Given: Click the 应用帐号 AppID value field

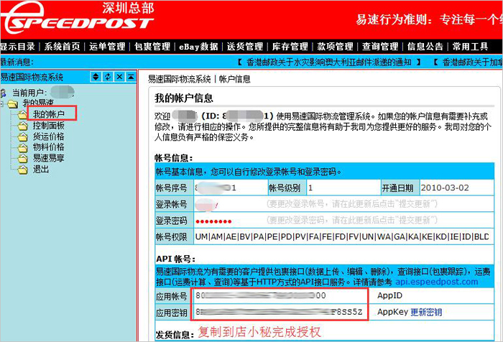Looking at the screenshot, I should click(x=280, y=295).
